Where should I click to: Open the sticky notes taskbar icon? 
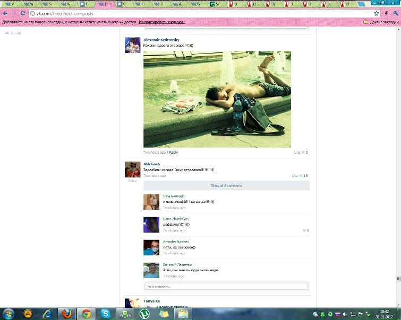(164, 314)
